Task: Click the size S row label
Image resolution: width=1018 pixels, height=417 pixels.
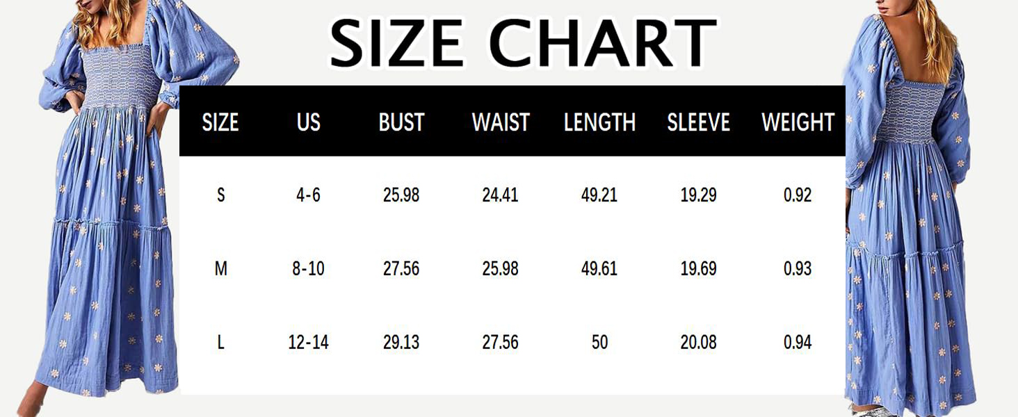Action: (220, 195)
